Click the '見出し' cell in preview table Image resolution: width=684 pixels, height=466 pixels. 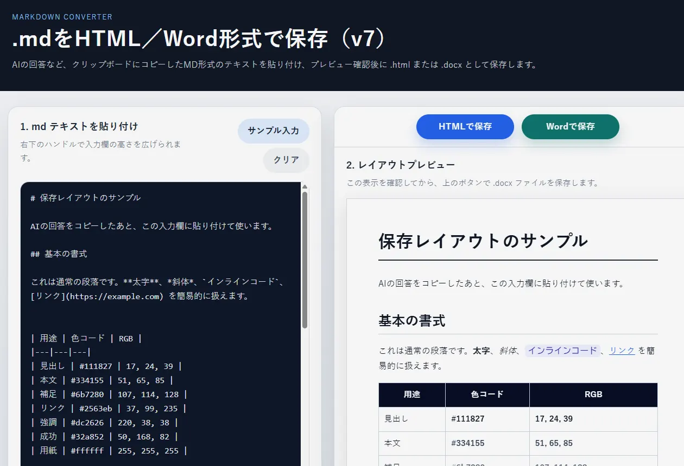point(412,419)
